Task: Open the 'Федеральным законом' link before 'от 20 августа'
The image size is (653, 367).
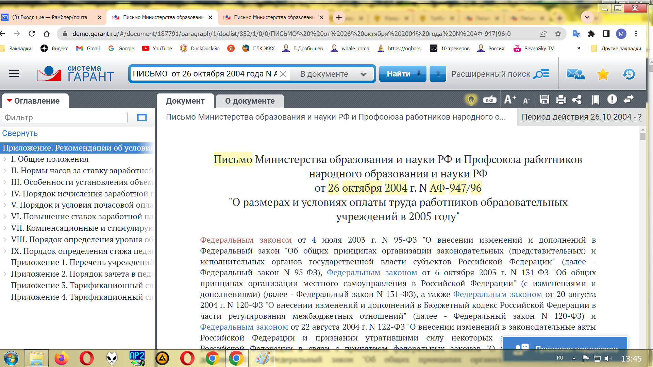Action: (x=498, y=294)
